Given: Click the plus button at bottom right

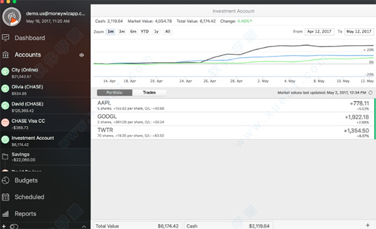Looking at the screenshot, I should tap(368, 225).
